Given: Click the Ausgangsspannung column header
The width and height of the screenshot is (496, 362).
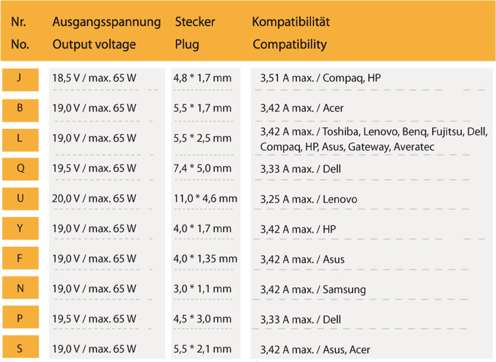Looking at the screenshot, I should click(106, 22).
